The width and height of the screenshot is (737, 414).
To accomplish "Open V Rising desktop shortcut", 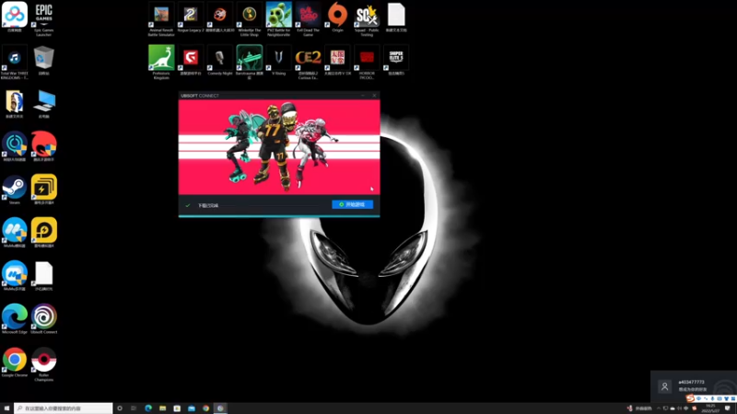I will pyautogui.click(x=279, y=60).
